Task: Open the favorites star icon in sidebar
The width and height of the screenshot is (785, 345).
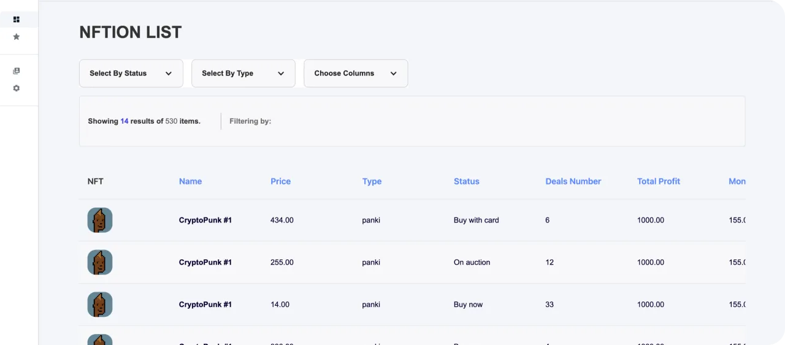Action: (x=17, y=37)
